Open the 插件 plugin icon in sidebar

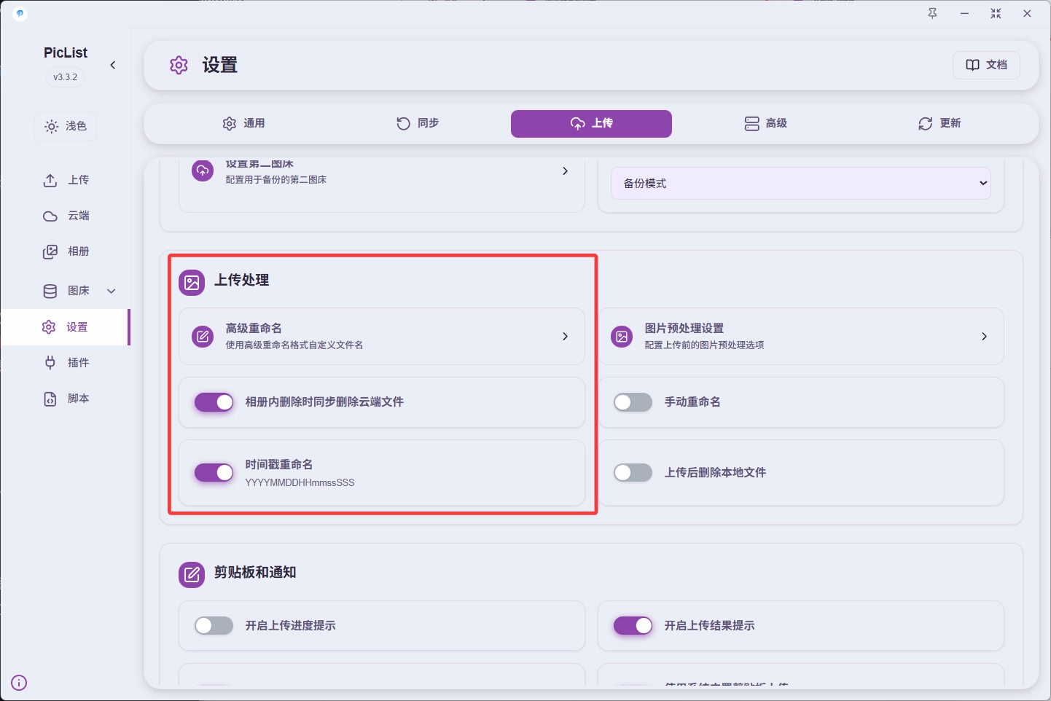pyautogui.click(x=50, y=363)
